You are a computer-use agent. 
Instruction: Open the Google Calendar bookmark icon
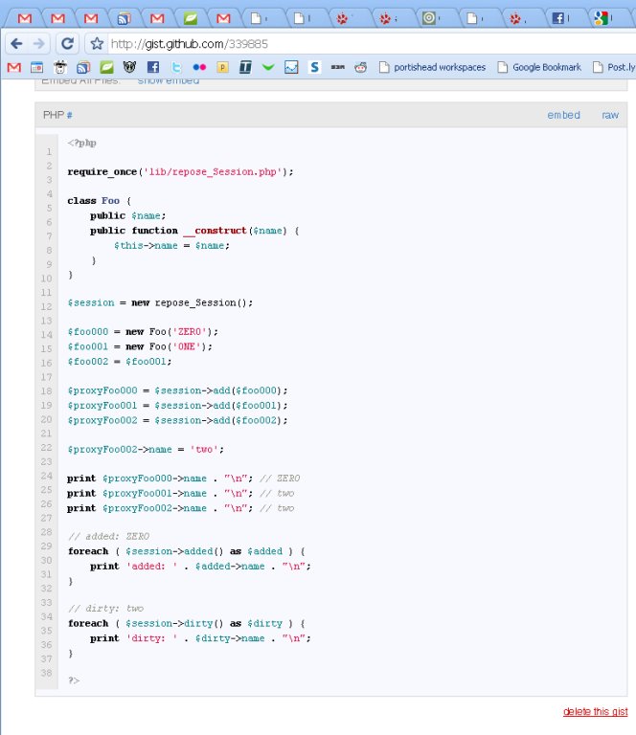click(x=36, y=67)
